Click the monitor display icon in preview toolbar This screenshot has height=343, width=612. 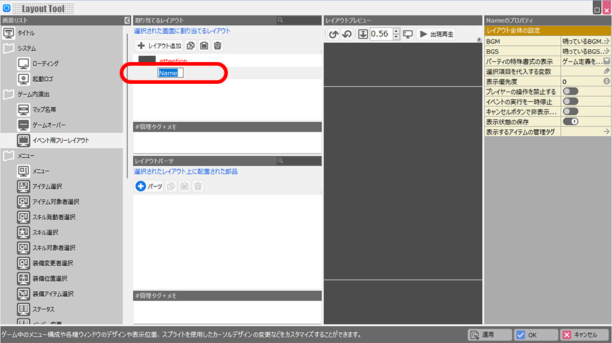(x=408, y=34)
